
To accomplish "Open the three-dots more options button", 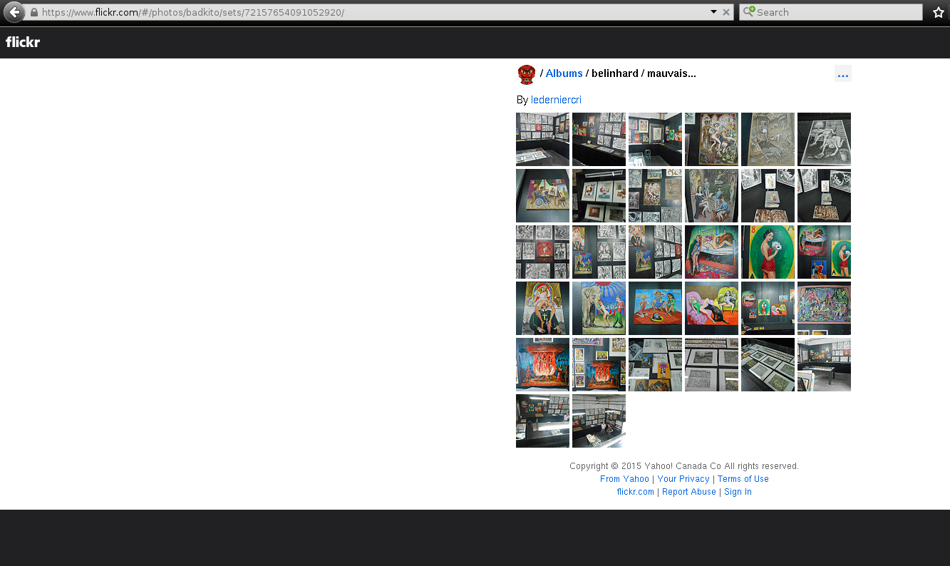I will (843, 73).
